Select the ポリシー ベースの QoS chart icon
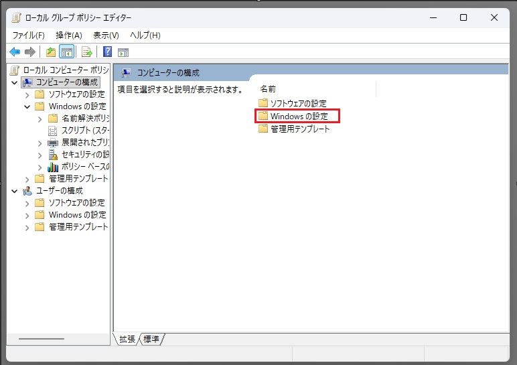The width and height of the screenshot is (517, 365). click(x=54, y=167)
